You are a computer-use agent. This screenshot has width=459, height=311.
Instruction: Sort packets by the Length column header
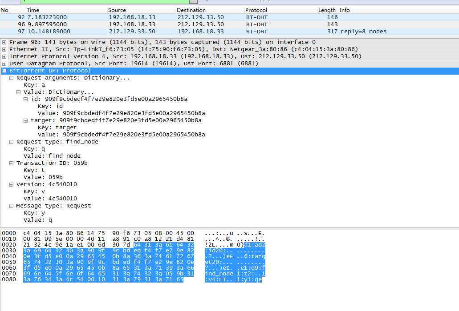click(x=327, y=10)
